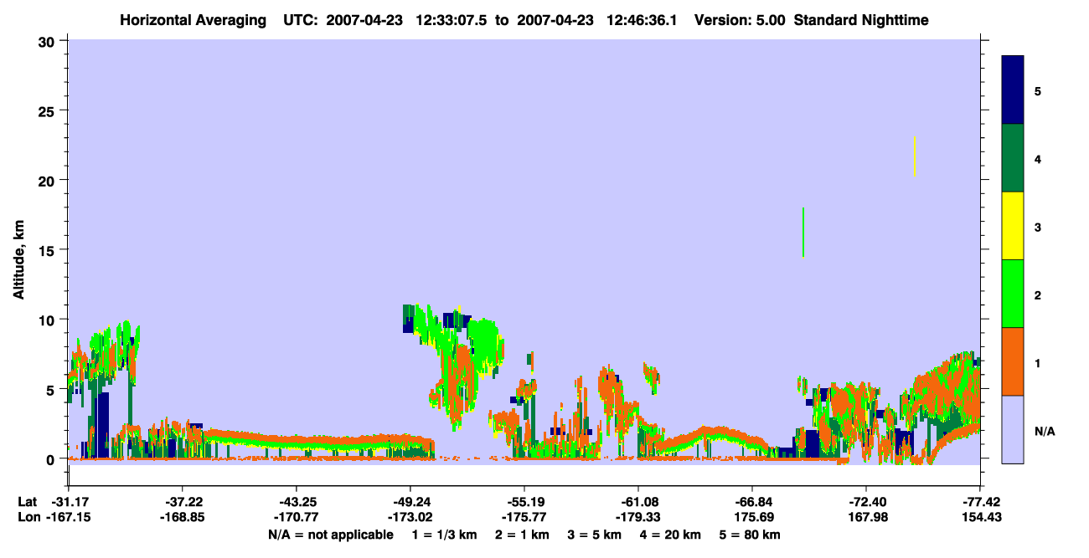
Task: Click the legend text '1 = 1/3 km'
Action: click(442, 535)
